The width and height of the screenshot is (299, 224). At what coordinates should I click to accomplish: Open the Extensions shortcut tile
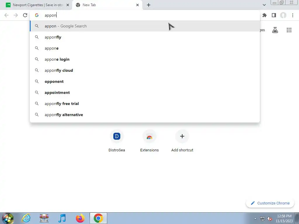149,141
